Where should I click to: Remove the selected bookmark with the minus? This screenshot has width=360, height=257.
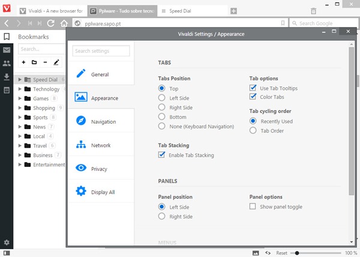(x=45, y=62)
